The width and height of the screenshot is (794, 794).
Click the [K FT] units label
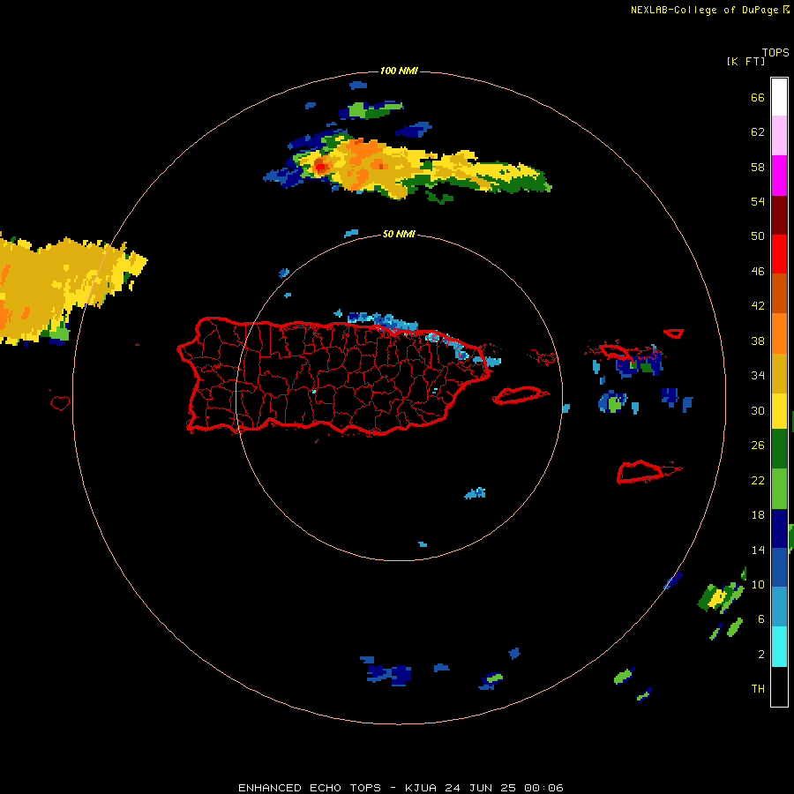pos(745,62)
